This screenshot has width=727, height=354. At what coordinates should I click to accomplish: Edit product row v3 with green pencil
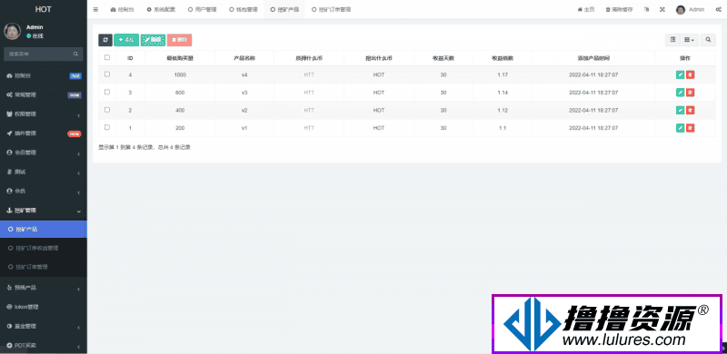point(680,93)
